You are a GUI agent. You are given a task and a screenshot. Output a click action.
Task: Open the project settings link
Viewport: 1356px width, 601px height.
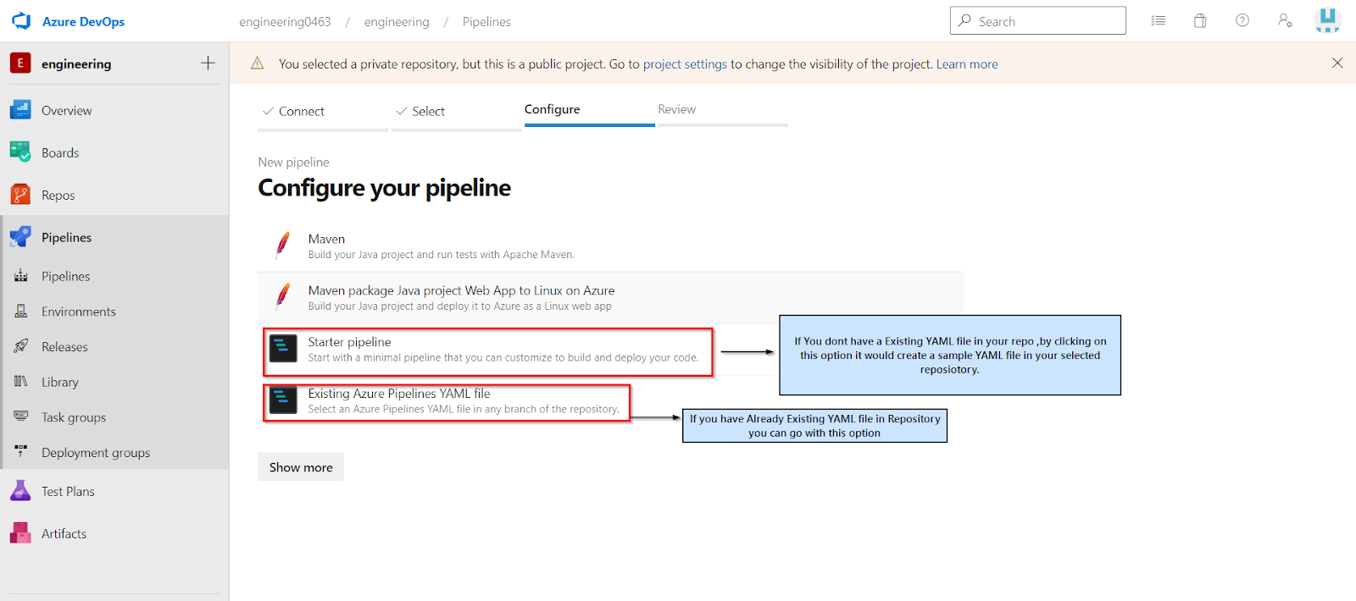685,64
